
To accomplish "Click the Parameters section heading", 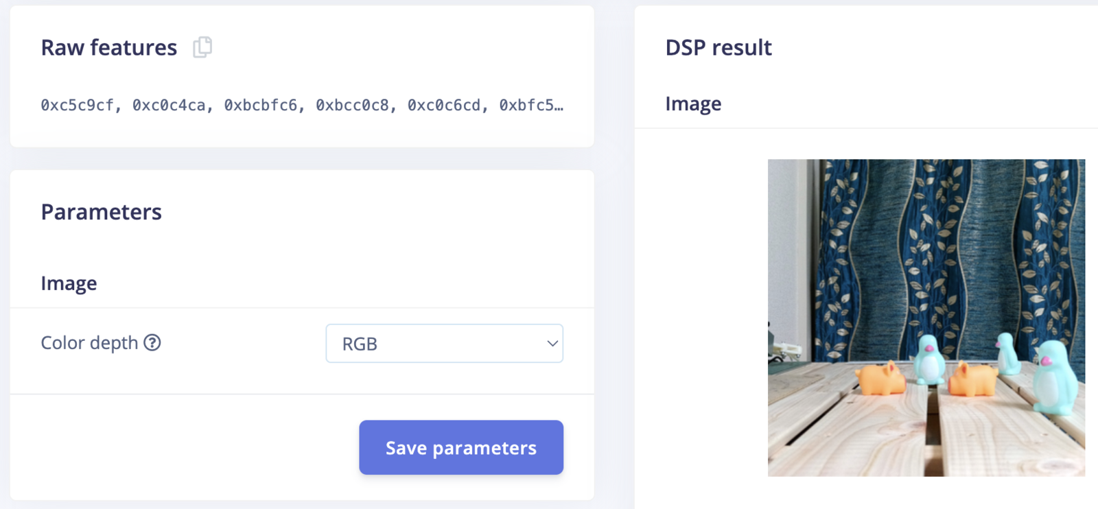I will click(102, 212).
